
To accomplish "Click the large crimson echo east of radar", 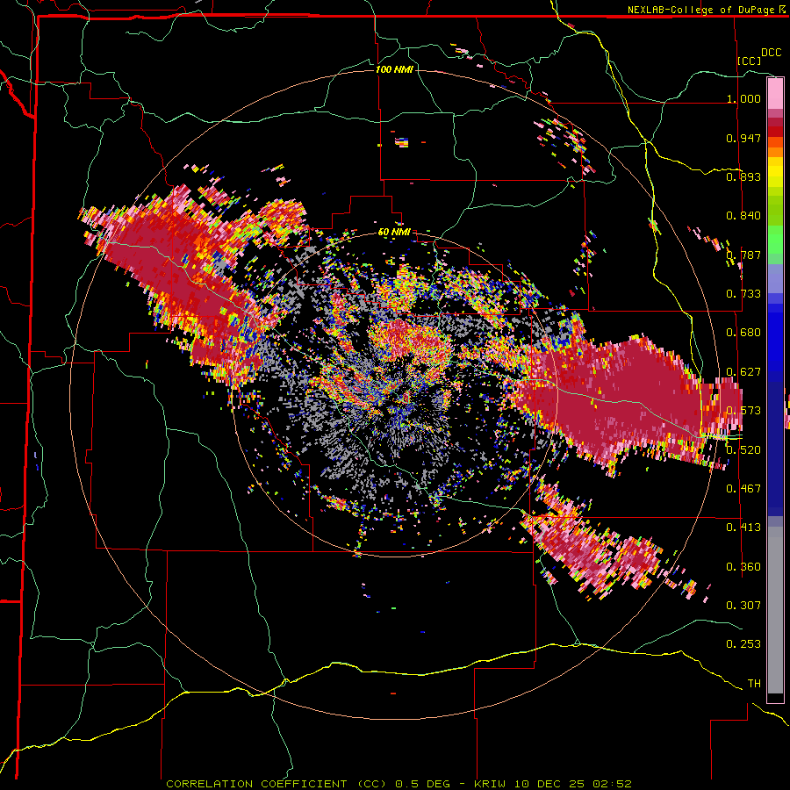I will 625,398.
